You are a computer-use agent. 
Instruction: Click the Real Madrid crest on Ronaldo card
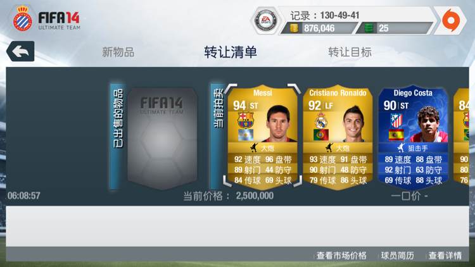(321, 120)
